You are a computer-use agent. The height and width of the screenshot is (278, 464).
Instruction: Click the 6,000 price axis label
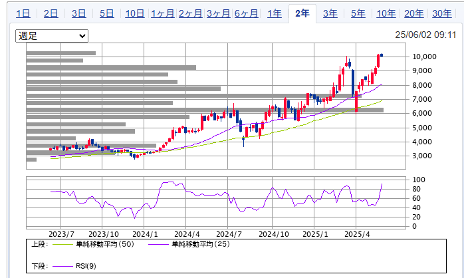tap(422, 113)
